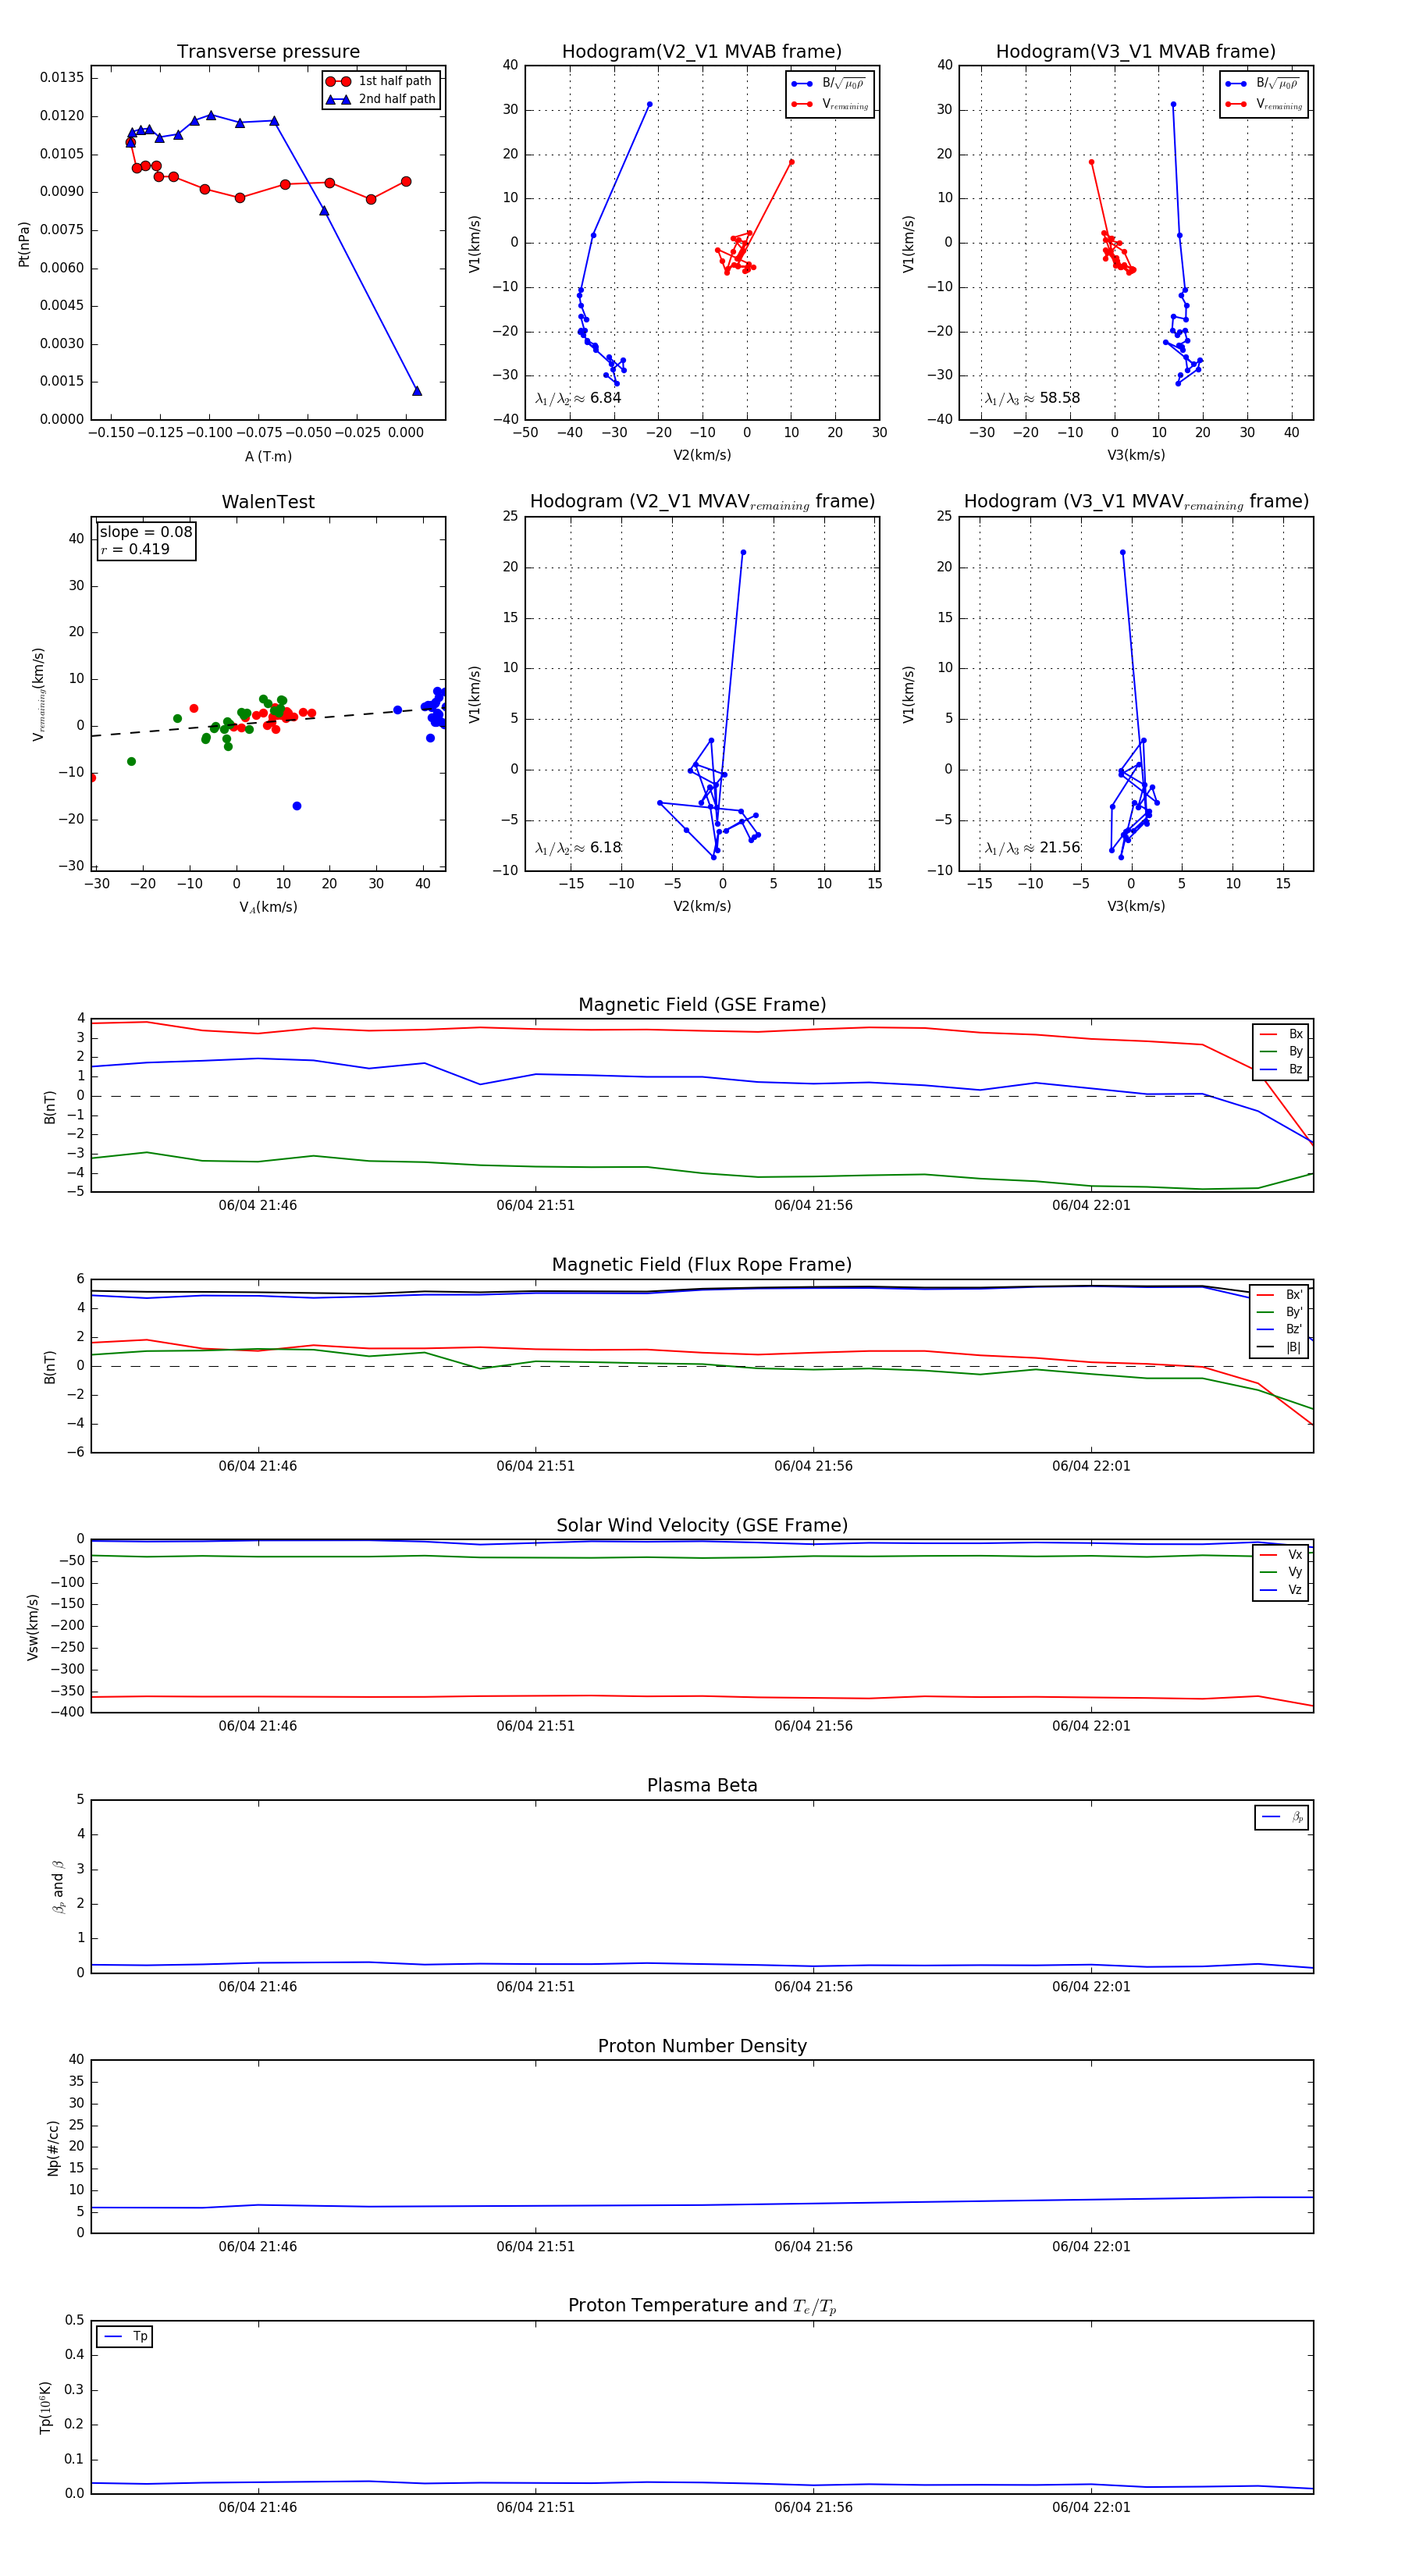Image resolution: width=1405 pixels, height=2576 pixels.
Task: Click the "Proton Number Density" title
Action: pyautogui.click(x=702, y=2046)
